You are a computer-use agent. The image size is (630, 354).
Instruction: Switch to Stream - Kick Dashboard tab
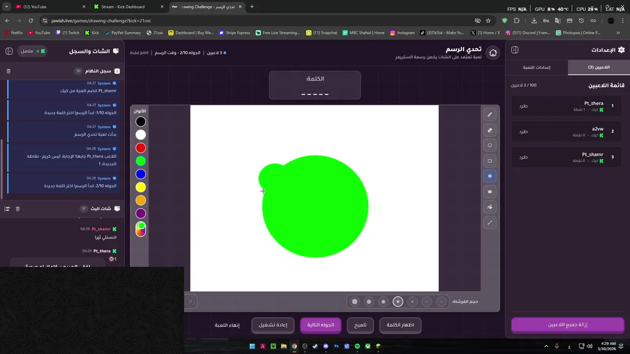(x=129, y=7)
